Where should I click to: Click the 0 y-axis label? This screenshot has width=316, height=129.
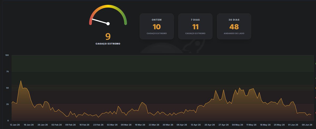tap(8, 120)
